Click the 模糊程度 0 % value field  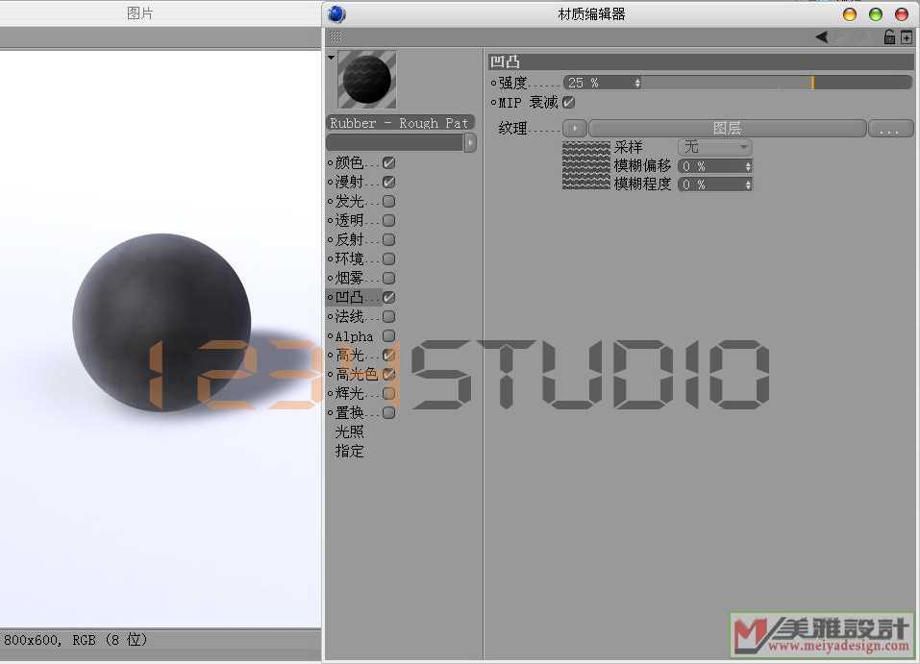(710, 184)
